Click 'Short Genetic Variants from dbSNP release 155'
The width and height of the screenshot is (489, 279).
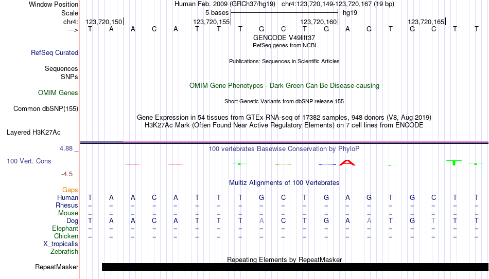click(284, 102)
